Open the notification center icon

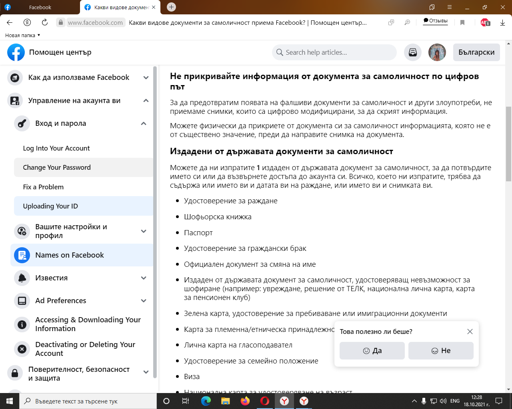pos(499,401)
